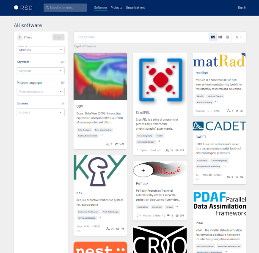Viewport: 259px width, 253px height.
Task: Click the Data Assimilation tag on PDAF
Action: [x=205, y=246]
